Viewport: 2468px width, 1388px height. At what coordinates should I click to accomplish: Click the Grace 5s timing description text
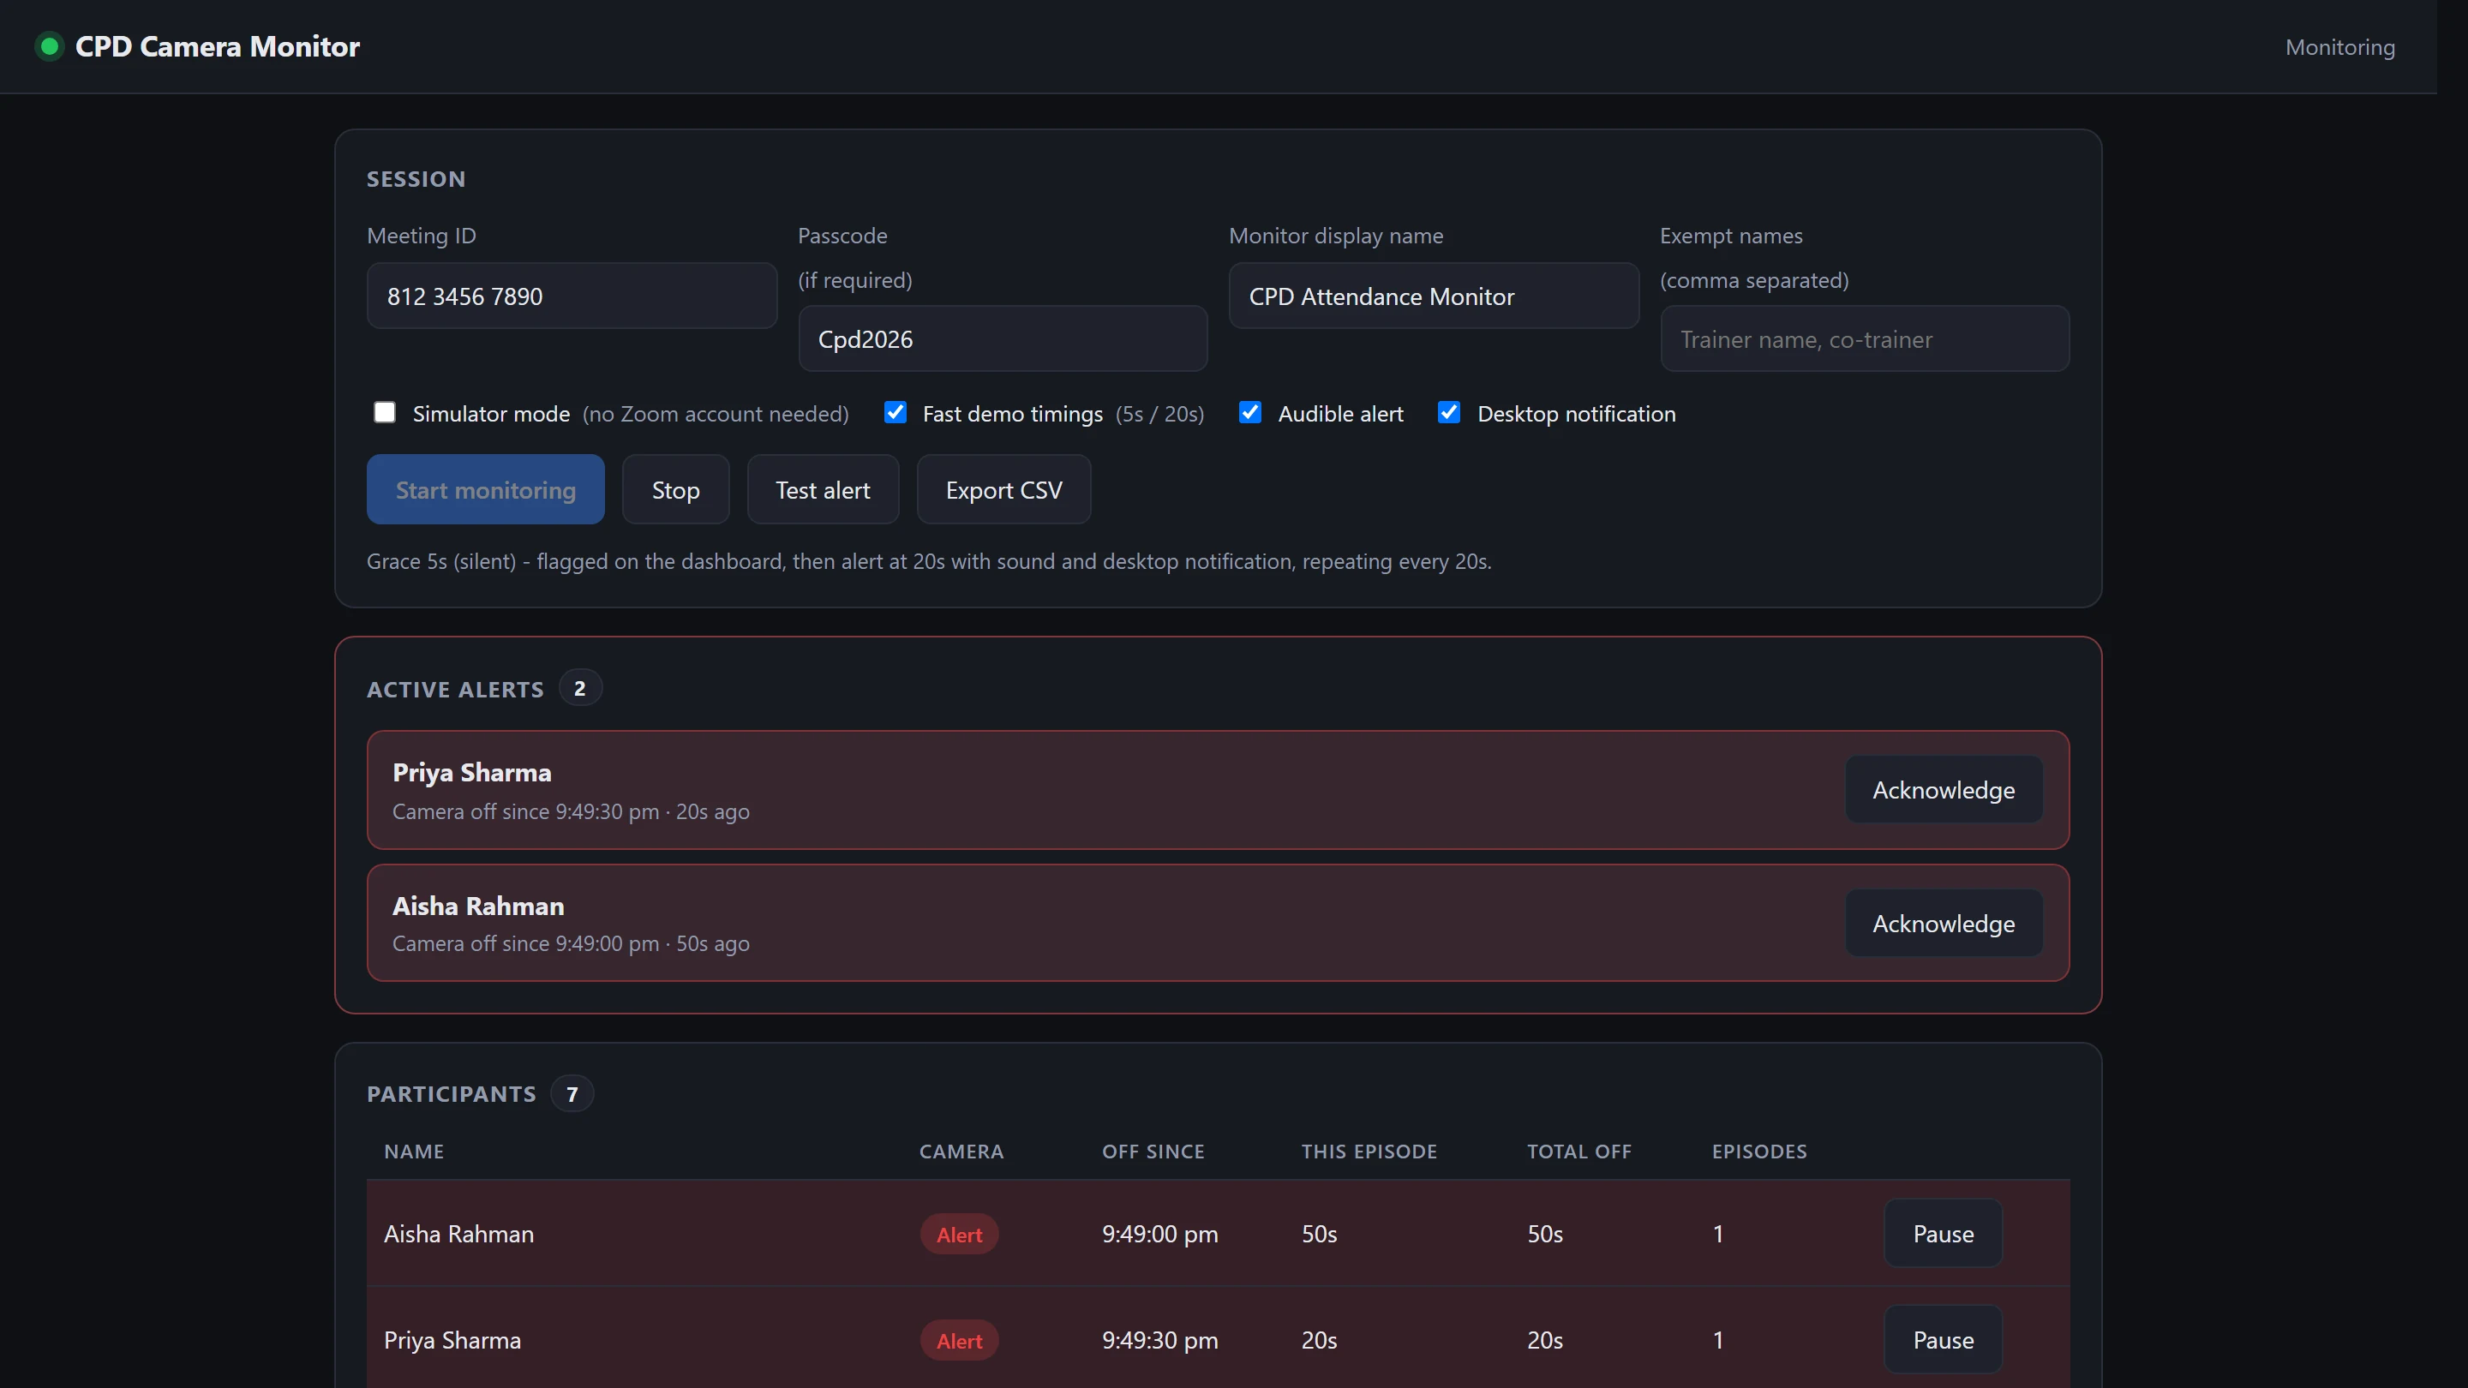click(x=928, y=561)
